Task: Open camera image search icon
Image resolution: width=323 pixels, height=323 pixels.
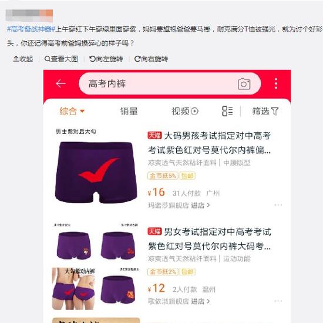Action: [x=244, y=84]
